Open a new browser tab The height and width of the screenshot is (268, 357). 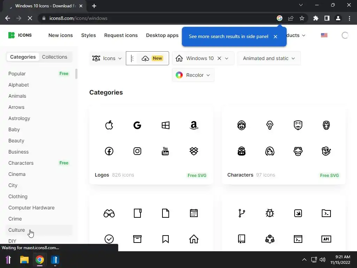pyautogui.click(x=94, y=6)
